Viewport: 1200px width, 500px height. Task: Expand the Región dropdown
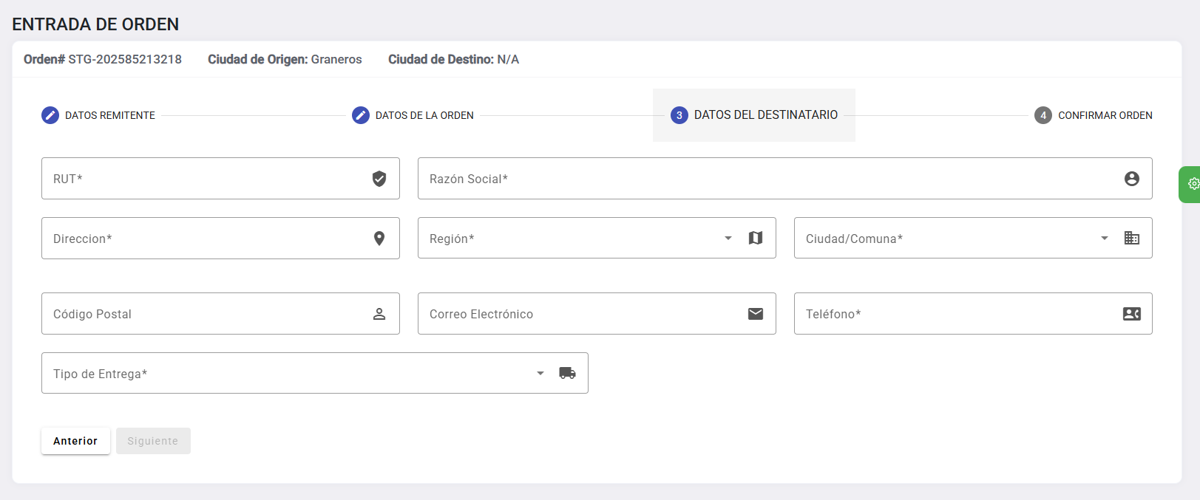point(728,238)
